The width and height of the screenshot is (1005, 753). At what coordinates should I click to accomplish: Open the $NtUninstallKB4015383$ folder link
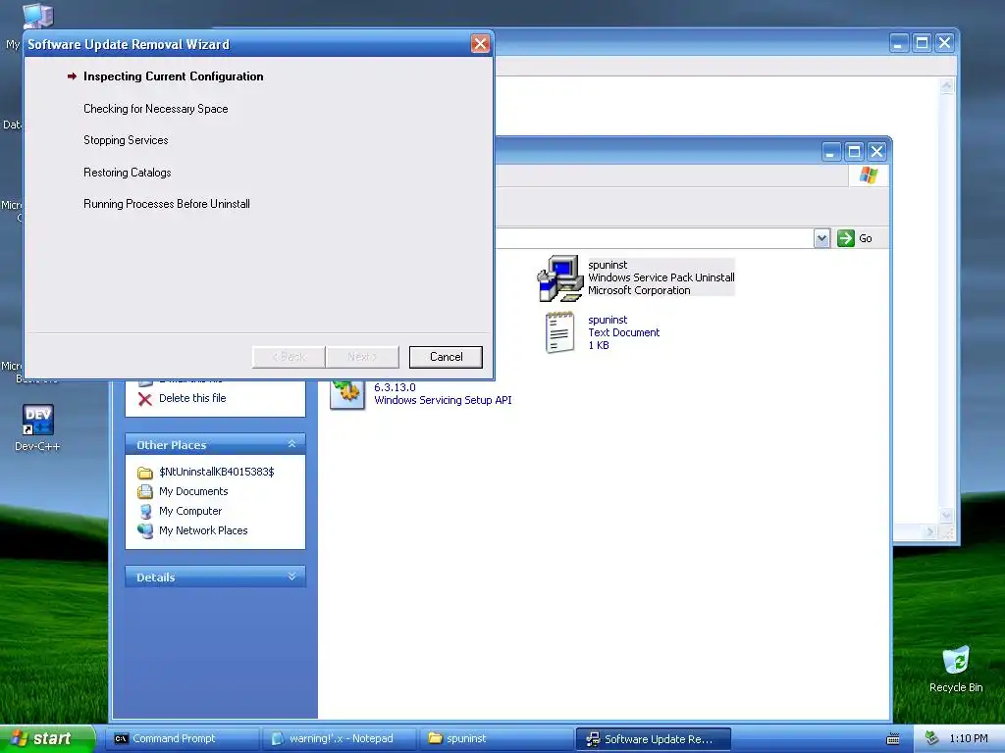pos(217,472)
